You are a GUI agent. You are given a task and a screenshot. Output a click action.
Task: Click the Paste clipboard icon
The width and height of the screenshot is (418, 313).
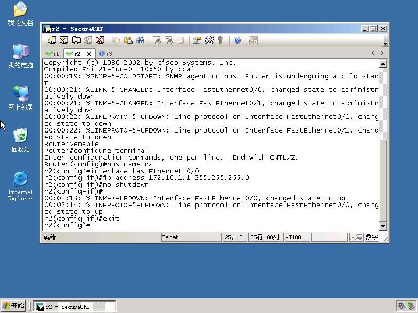tap(129, 41)
